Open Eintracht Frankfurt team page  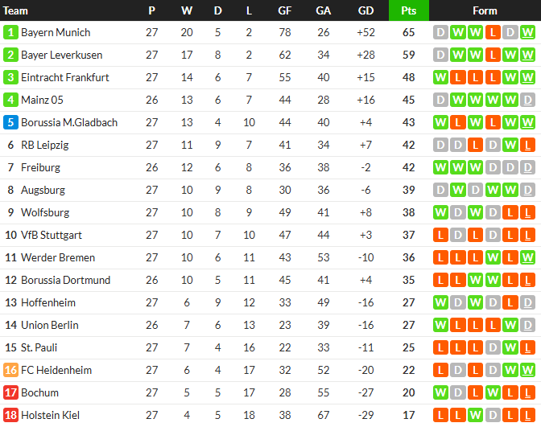point(65,78)
